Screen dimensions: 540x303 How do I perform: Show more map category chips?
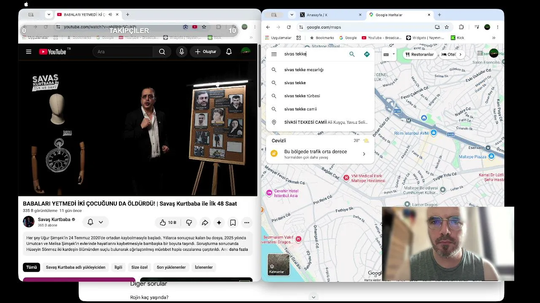(460, 54)
